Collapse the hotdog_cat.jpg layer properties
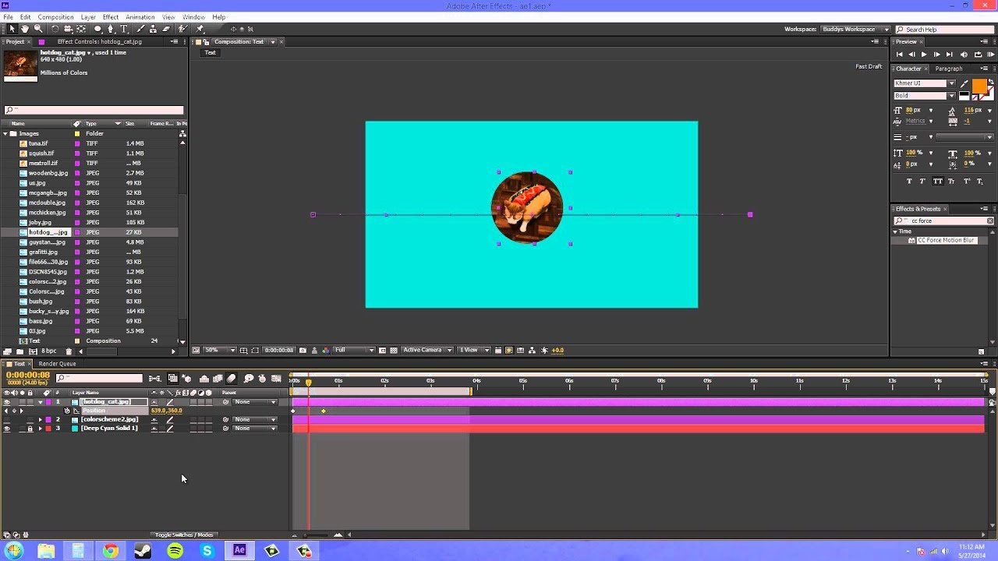 point(41,401)
